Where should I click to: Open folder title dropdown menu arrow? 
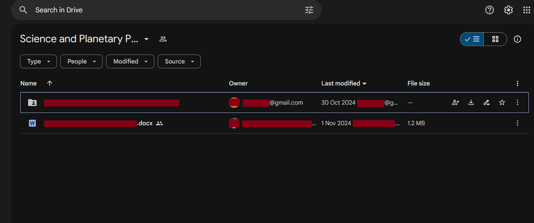point(146,39)
